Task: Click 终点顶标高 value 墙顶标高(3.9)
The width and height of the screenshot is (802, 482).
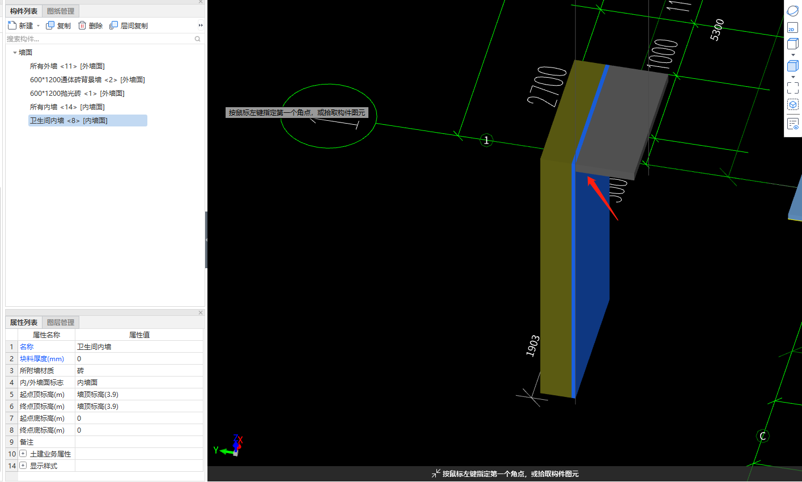Action: click(139, 406)
